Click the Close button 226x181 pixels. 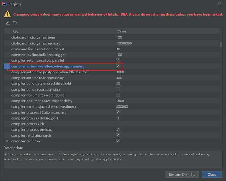pos(212,174)
